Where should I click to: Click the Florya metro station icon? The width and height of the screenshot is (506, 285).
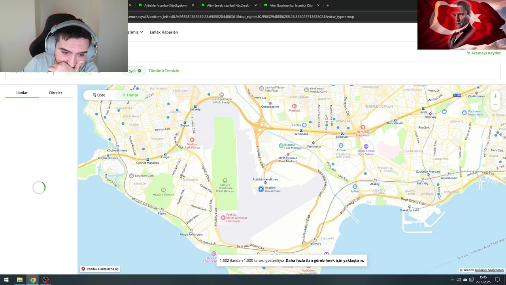coord(165,154)
